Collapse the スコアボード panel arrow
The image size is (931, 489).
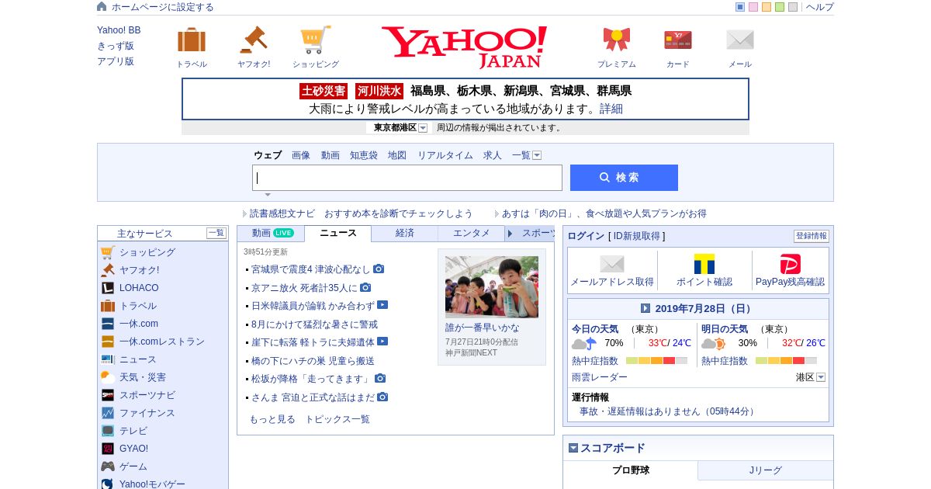tap(573, 448)
